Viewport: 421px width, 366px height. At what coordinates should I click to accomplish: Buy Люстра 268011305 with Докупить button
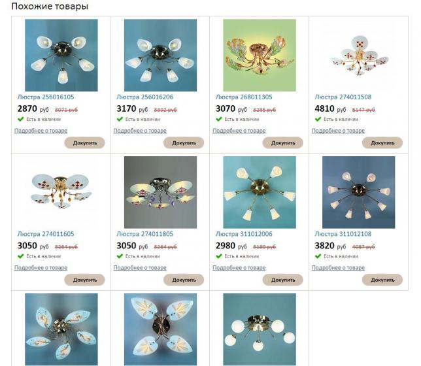[x=282, y=143]
